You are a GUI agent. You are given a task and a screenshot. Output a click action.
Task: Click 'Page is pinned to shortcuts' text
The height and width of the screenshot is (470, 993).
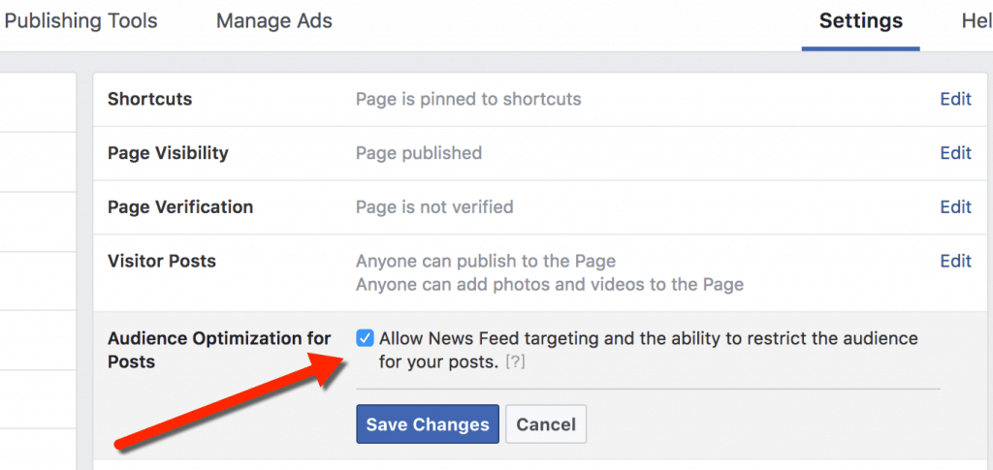[x=468, y=99]
